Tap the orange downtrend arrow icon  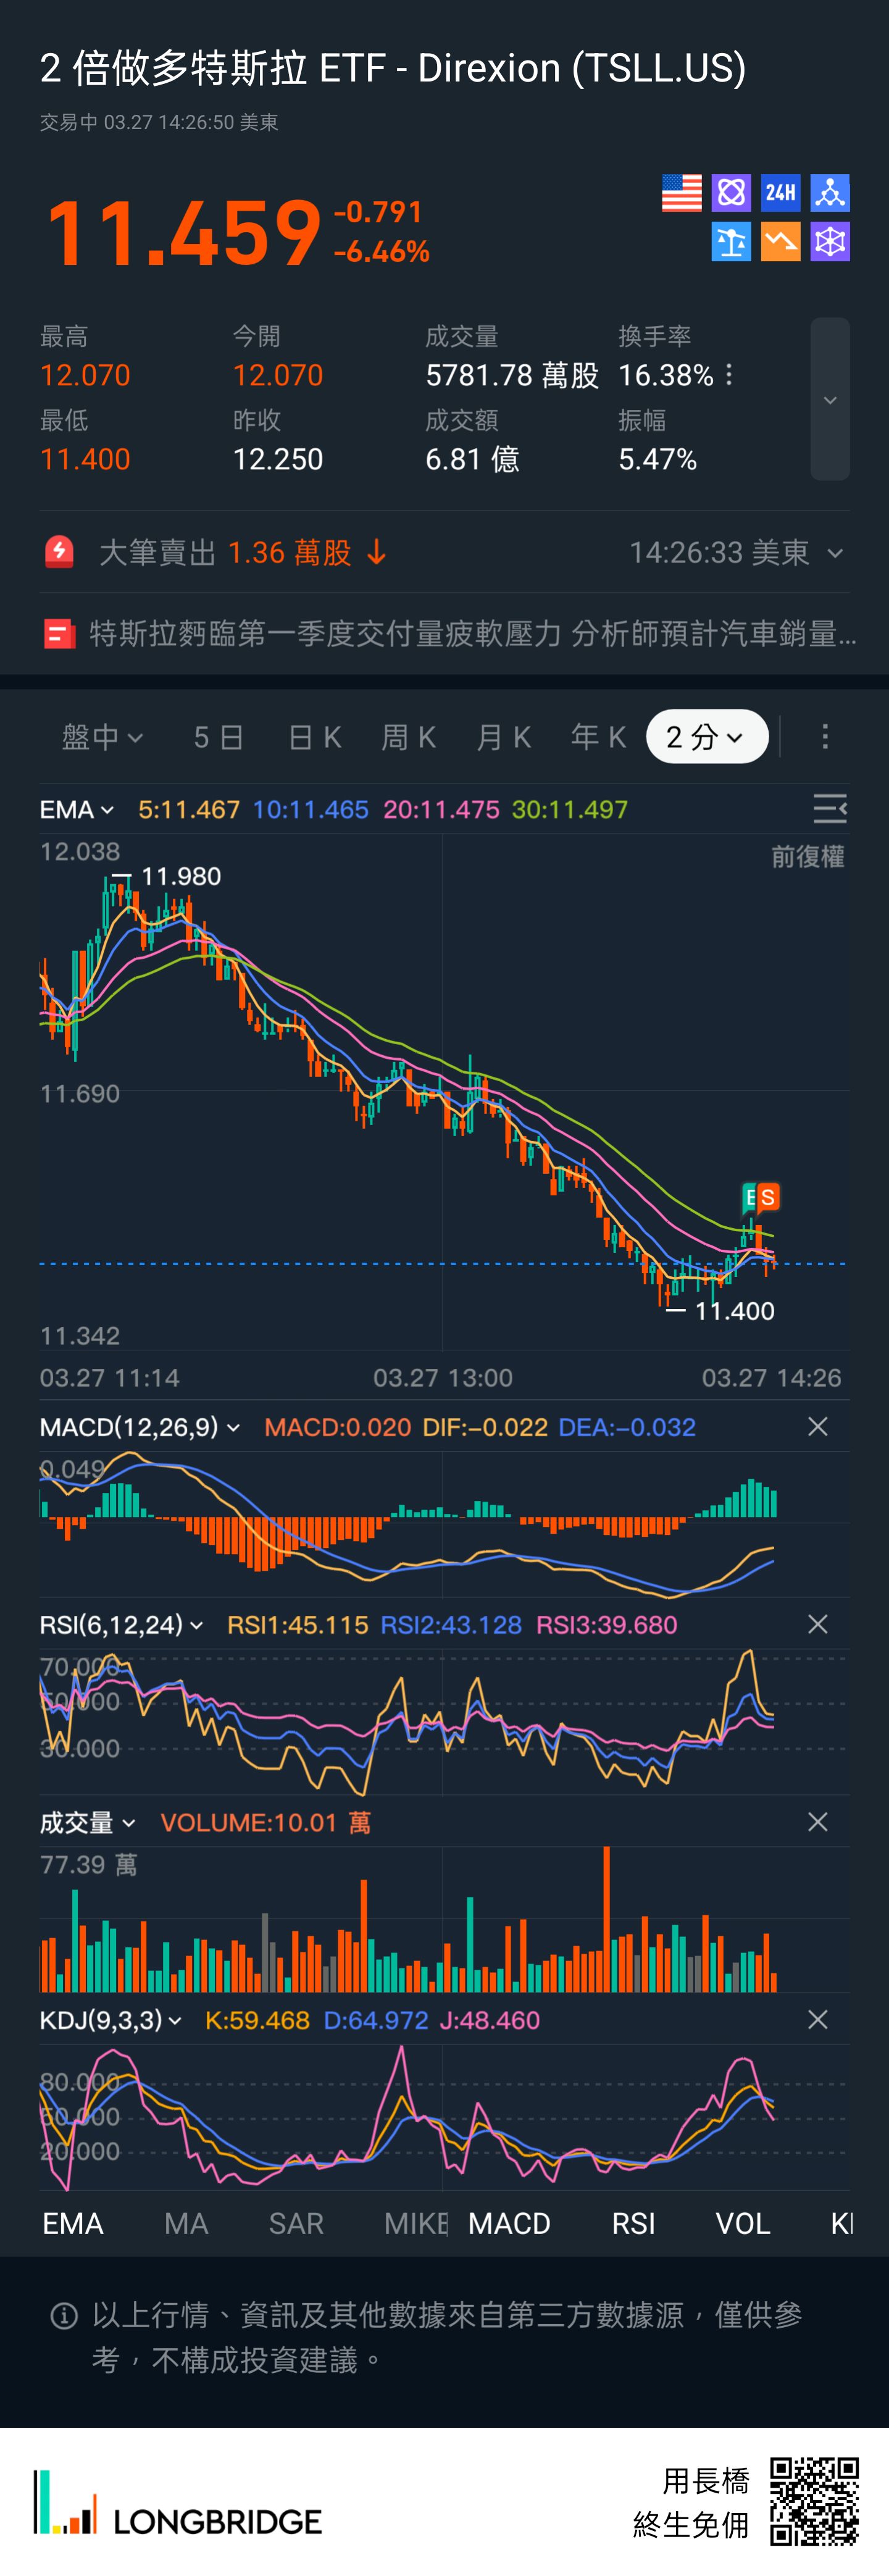[x=780, y=242]
